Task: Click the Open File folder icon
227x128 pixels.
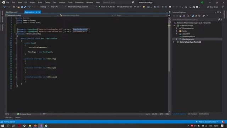Action: (x=18, y=7)
